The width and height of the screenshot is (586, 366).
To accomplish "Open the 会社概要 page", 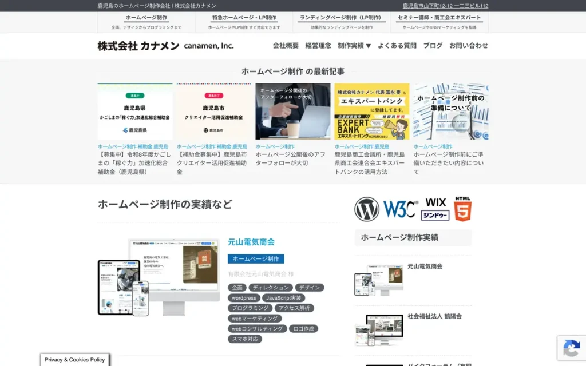I will (286, 46).
